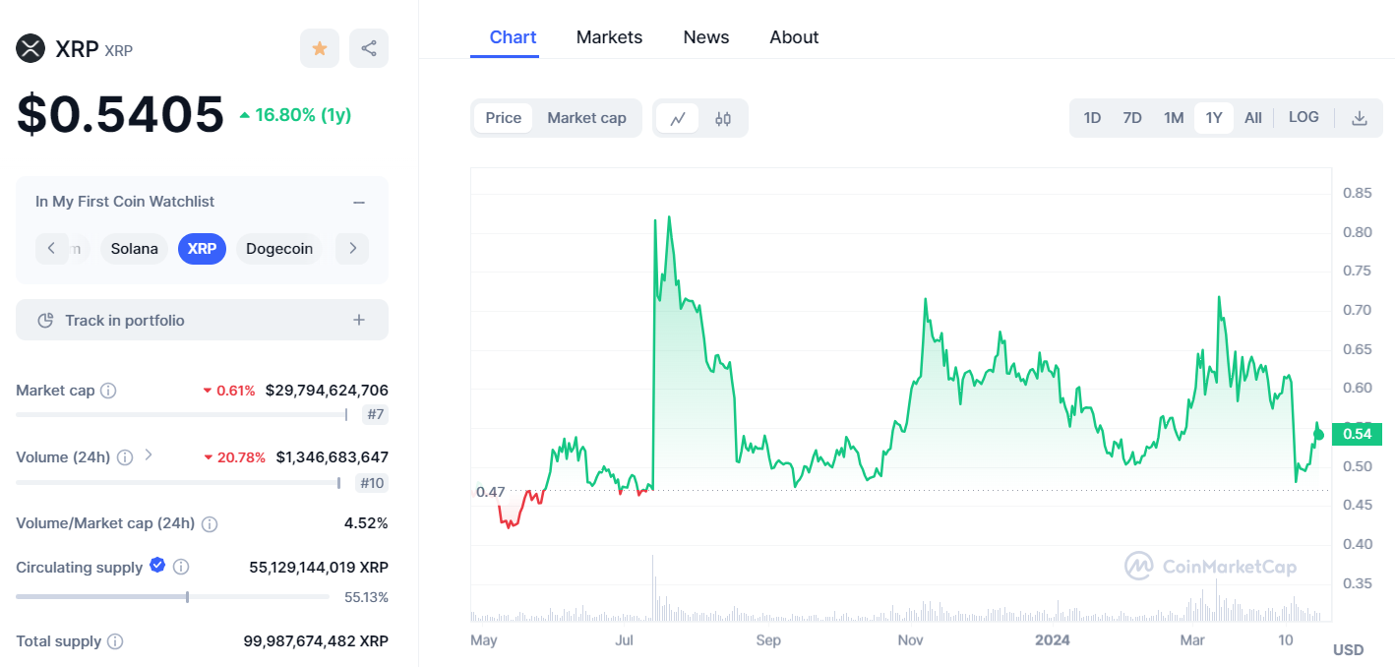Click the Circulating supply verified badge
Image resolution: width=1395 pixels, height=667 pixels.
[157, 566]
